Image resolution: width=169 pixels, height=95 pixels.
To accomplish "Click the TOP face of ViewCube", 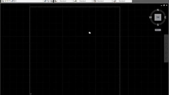I will point(158,17).
